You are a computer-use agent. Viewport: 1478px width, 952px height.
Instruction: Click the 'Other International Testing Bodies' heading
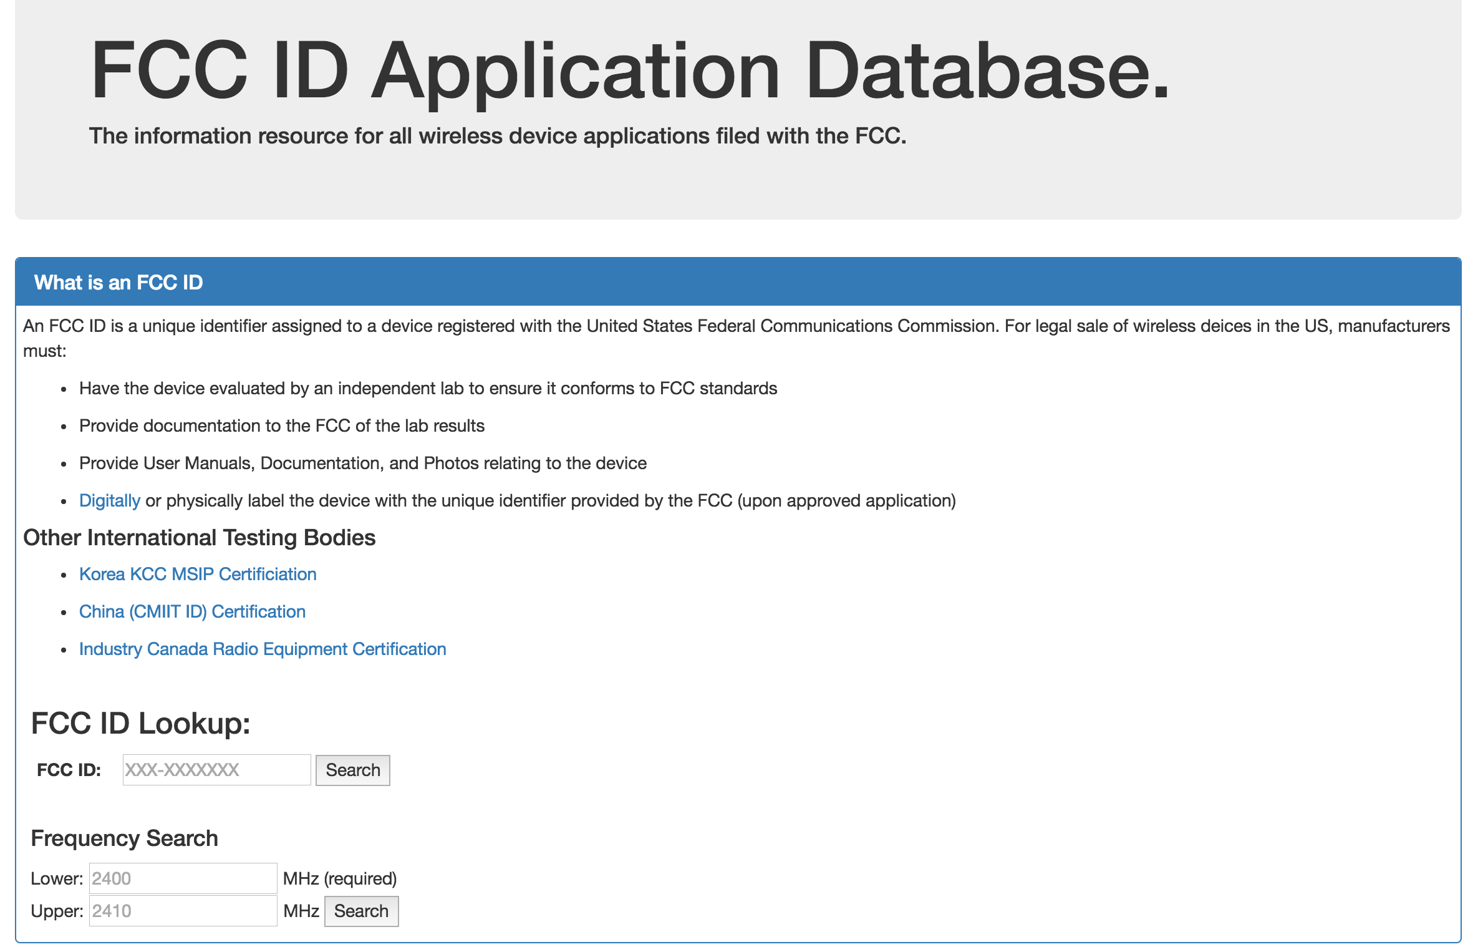coord(200,538)
